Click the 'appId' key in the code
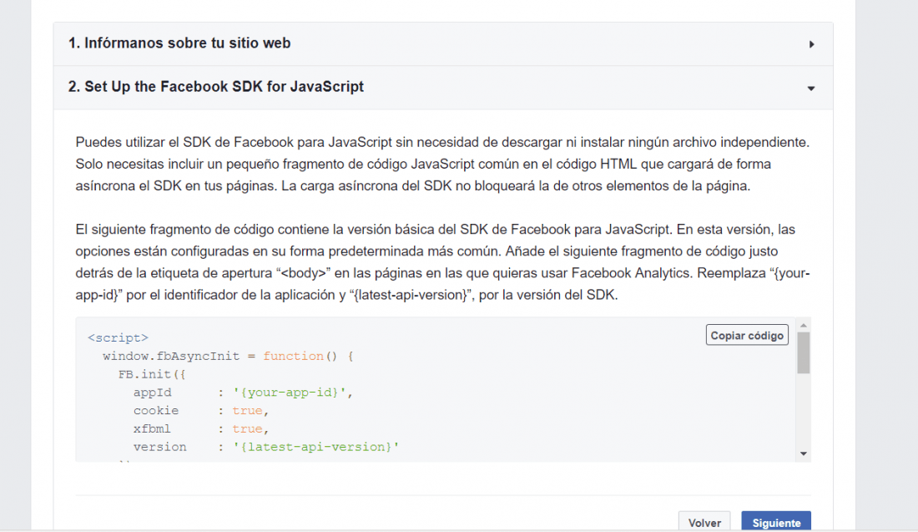 152,393
